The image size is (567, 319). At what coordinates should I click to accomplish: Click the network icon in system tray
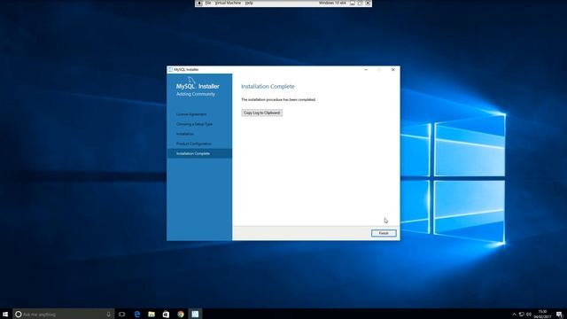tap(522, 315)
